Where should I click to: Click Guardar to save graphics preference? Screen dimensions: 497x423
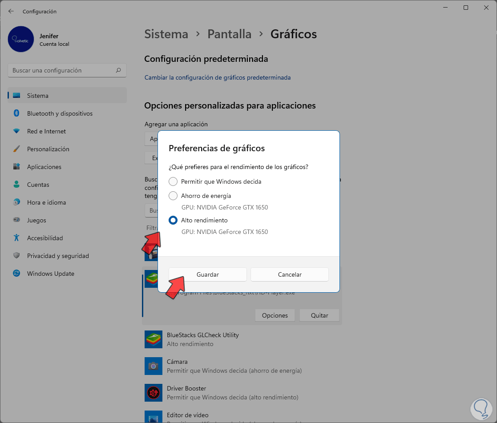point(207,274)
